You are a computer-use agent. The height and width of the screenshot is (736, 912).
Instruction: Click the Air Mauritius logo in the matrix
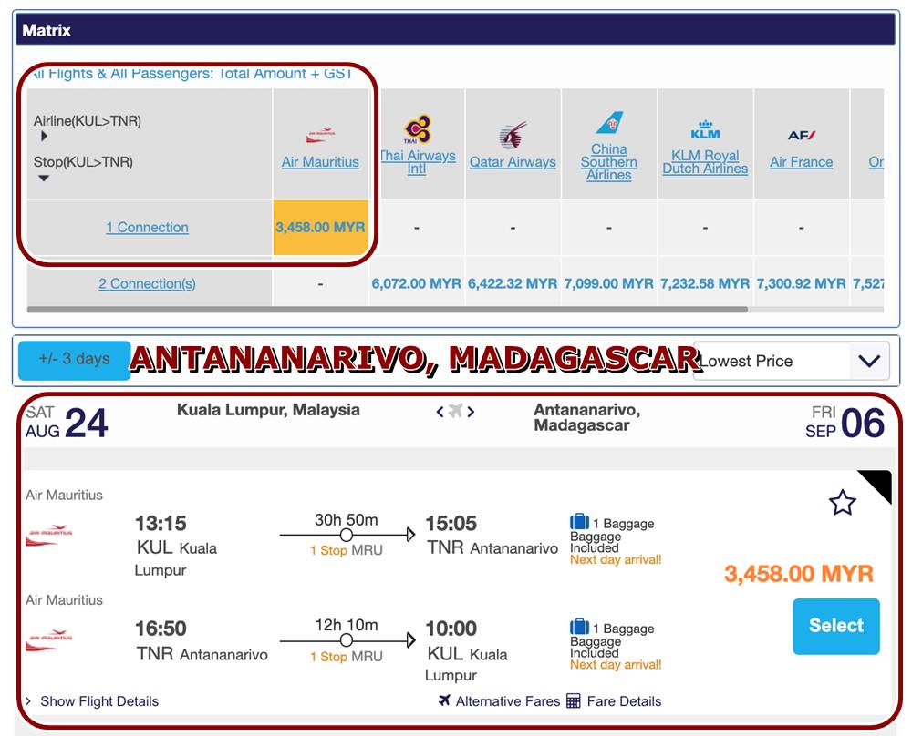(320, 135)
